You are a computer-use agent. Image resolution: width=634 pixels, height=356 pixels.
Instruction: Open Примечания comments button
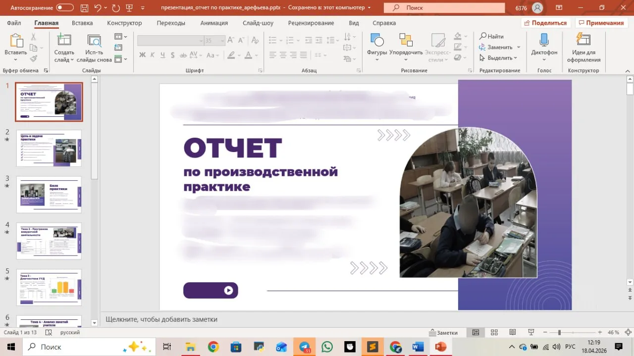tap(601, 23)
